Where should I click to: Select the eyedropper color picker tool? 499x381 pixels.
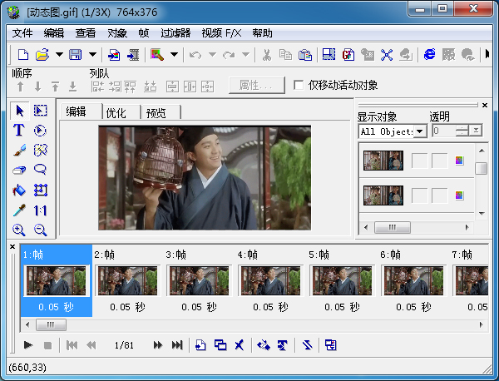[19, 210]
